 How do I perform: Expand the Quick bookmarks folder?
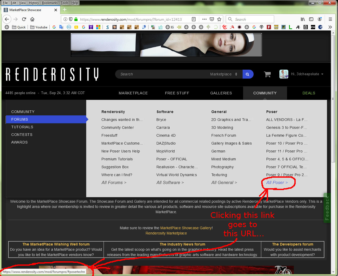pos(19,27)
